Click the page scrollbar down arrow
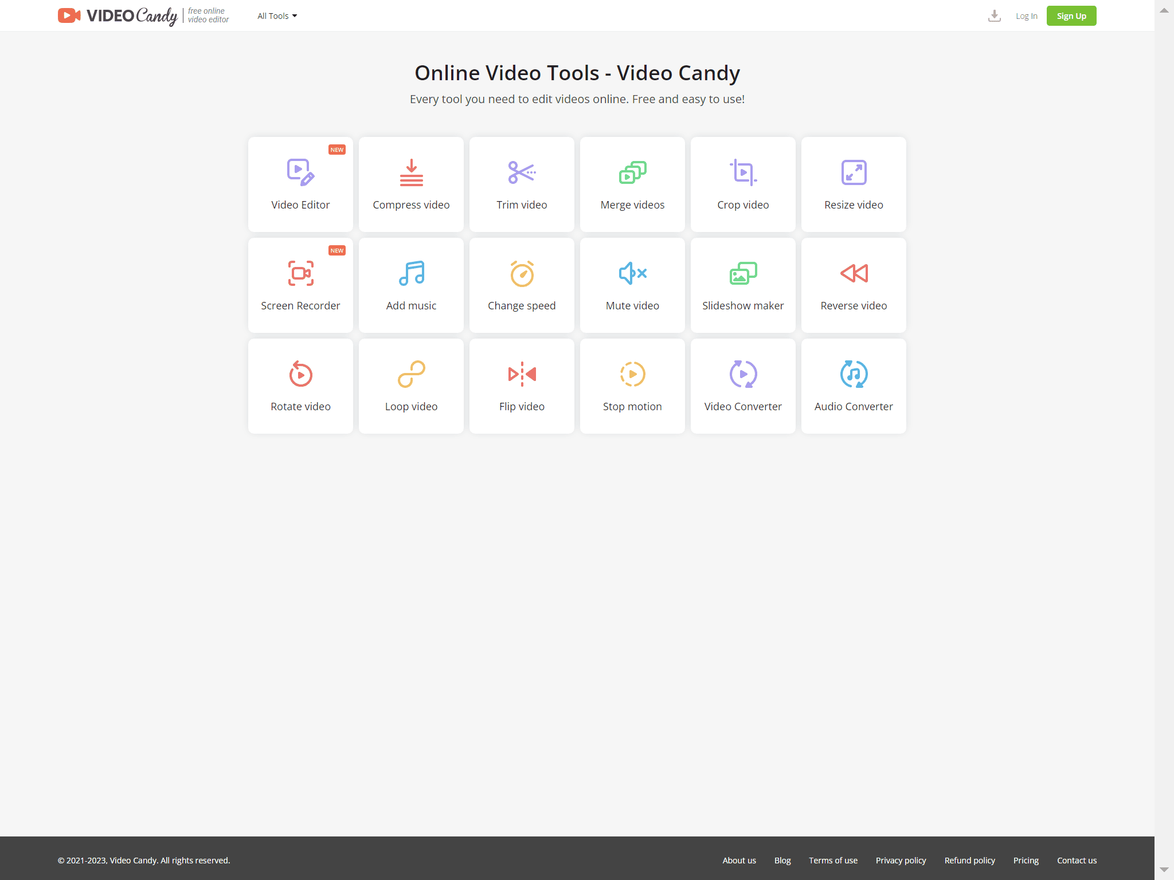1174x880 pixels. click(1164, 870)
